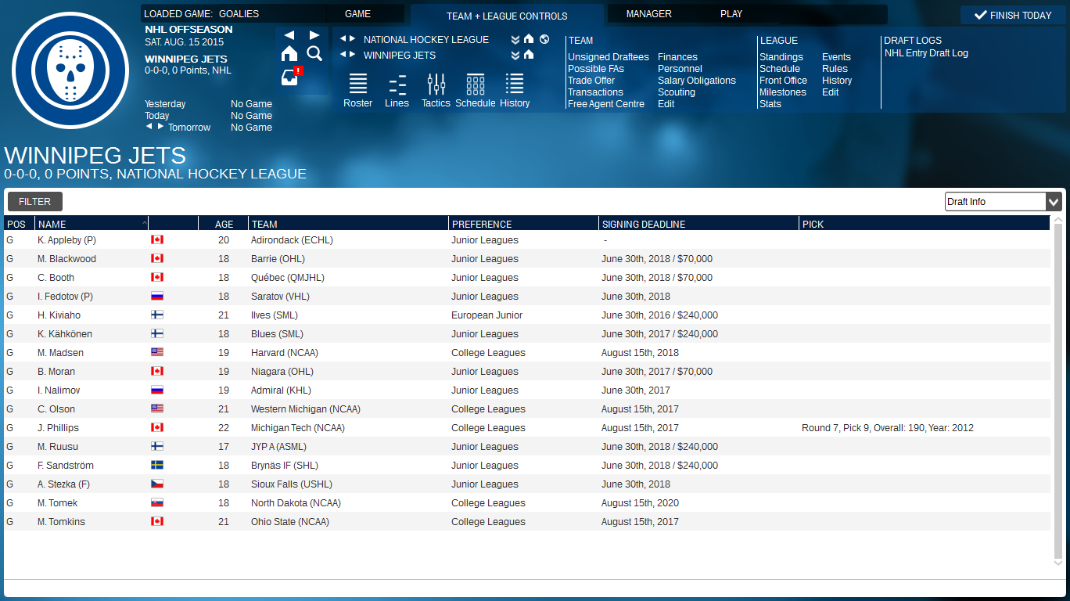This screenshot has height=601, width=1070.
Task: Open the home screen icon below navigation arrows
Action: [289, 53]
